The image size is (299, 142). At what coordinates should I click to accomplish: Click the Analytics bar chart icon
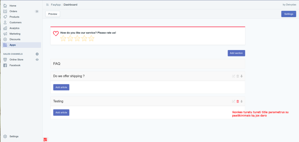(5, 28)
